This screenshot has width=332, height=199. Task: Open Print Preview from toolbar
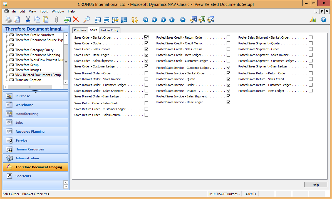coord(17,20)
